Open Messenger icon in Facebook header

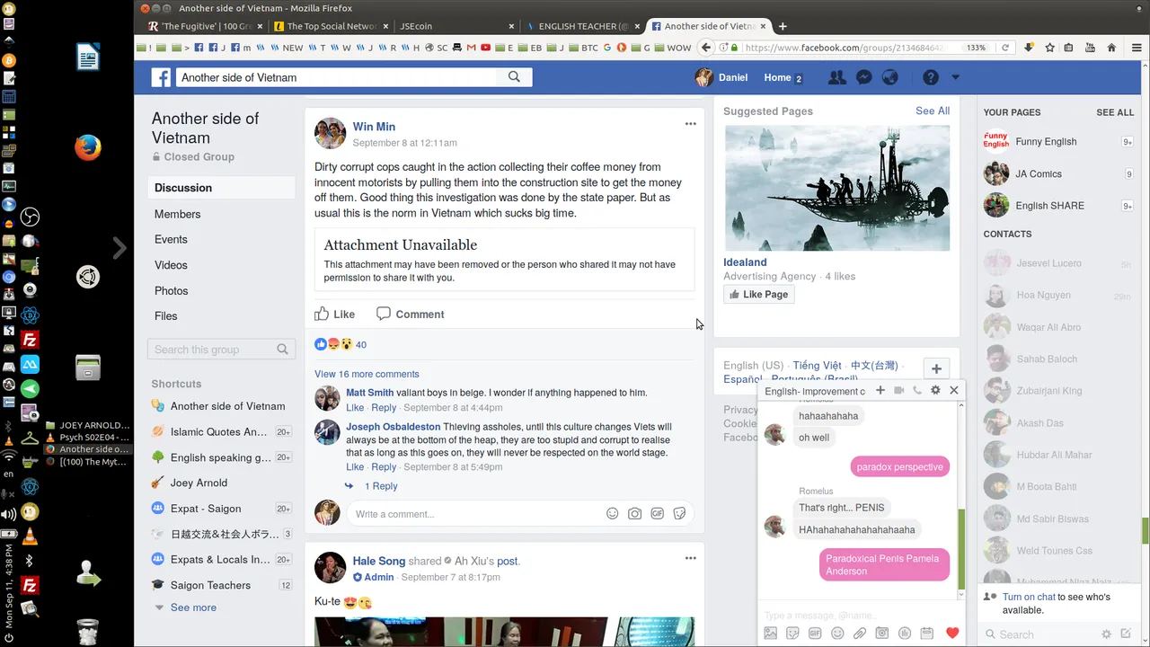(863, 77)
